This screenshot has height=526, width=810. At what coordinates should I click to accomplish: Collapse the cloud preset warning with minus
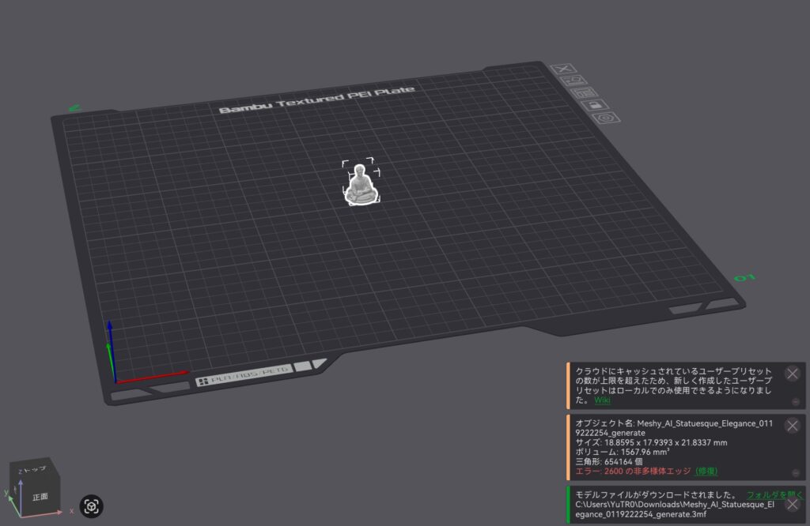[795, 402]
